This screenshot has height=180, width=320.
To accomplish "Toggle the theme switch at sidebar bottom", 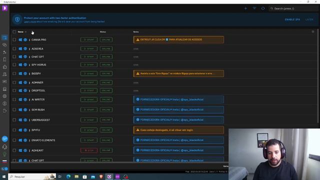I will (4, 169).
